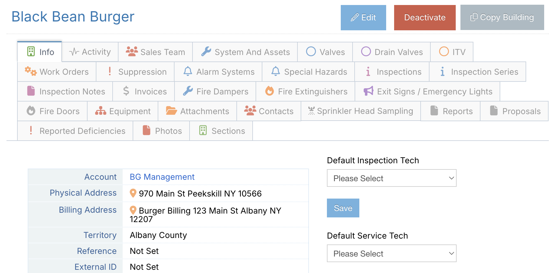Click the people icon on Sales Team tab
Viewport: 553px width, 273px height.
click(x=132, y=51)
